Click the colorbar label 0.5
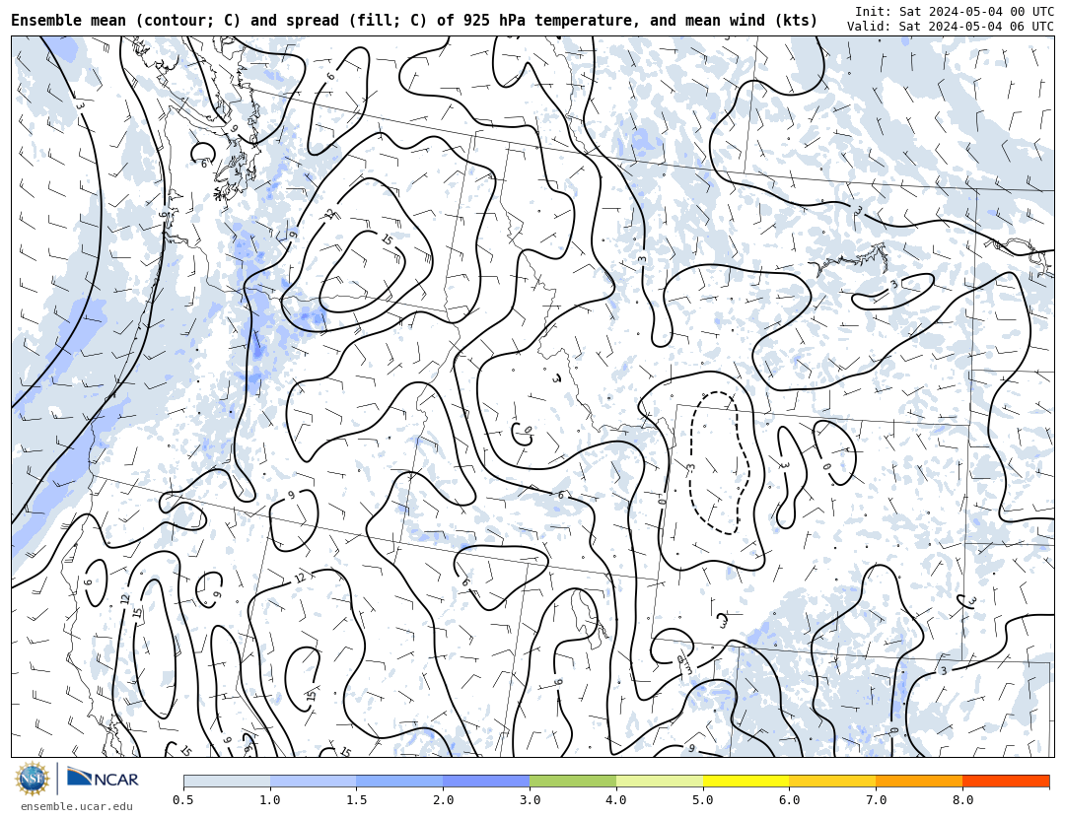This screenshot has height=819, width=1065. [x=183, y=800]
